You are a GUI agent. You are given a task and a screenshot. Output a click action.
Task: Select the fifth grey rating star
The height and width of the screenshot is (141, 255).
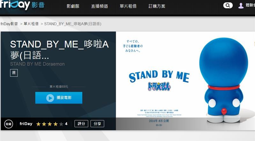click(x=61, y=124)
